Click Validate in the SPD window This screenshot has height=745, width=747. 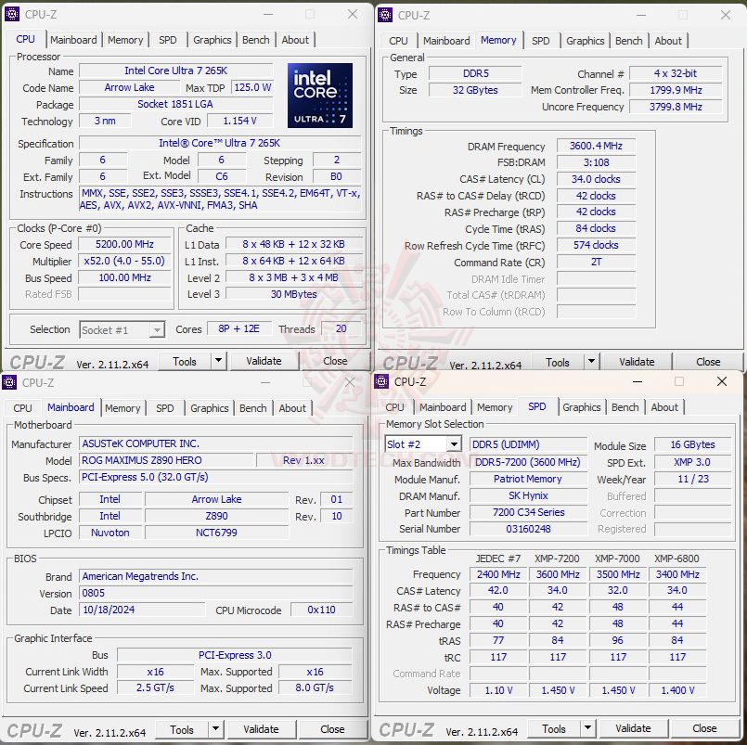(634, 728)
